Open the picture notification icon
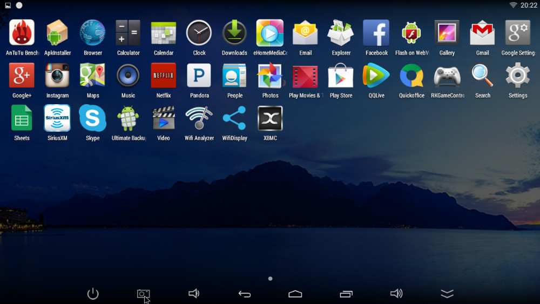The height and width of the screenshot is (304, 540). pyautogui.click(x=8, y=5)
